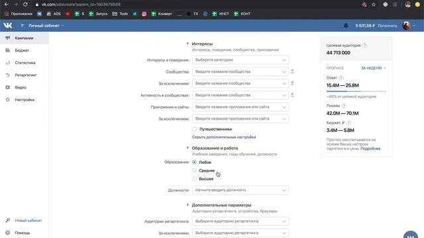
Task: Open Сообщества community dropdown
Action: [240, 71]
